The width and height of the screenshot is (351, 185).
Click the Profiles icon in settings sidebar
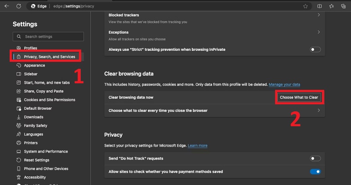18,48
